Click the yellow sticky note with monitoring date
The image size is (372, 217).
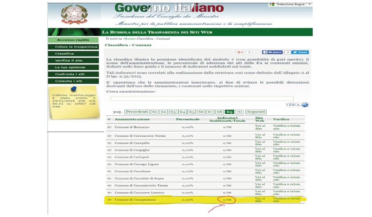point(74,102)
